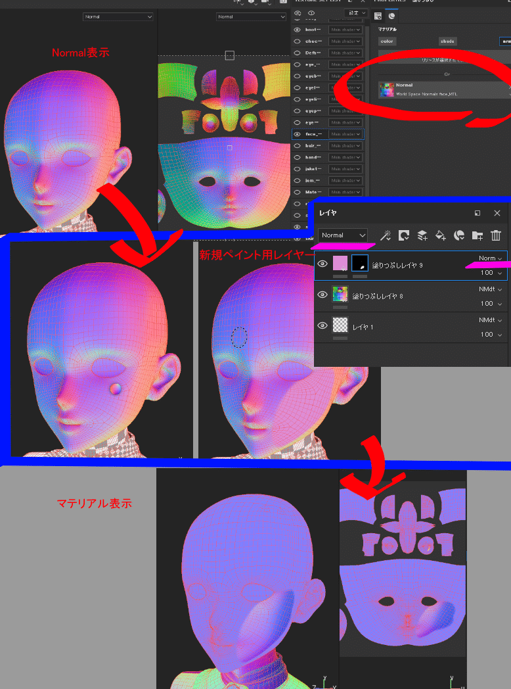511x689 pixels.
Task: Open the 設定 dropdown in Texture Set List
Action: click(355, 13)
